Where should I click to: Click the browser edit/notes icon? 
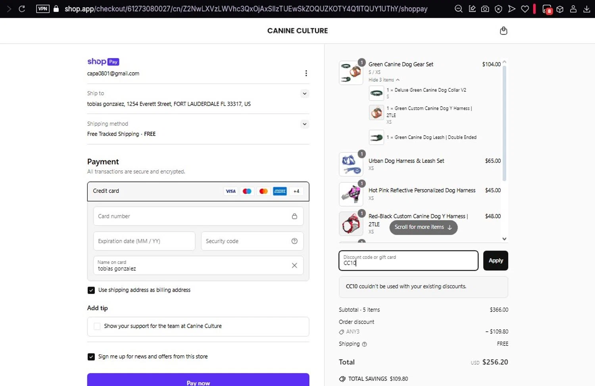click(472, 9)
